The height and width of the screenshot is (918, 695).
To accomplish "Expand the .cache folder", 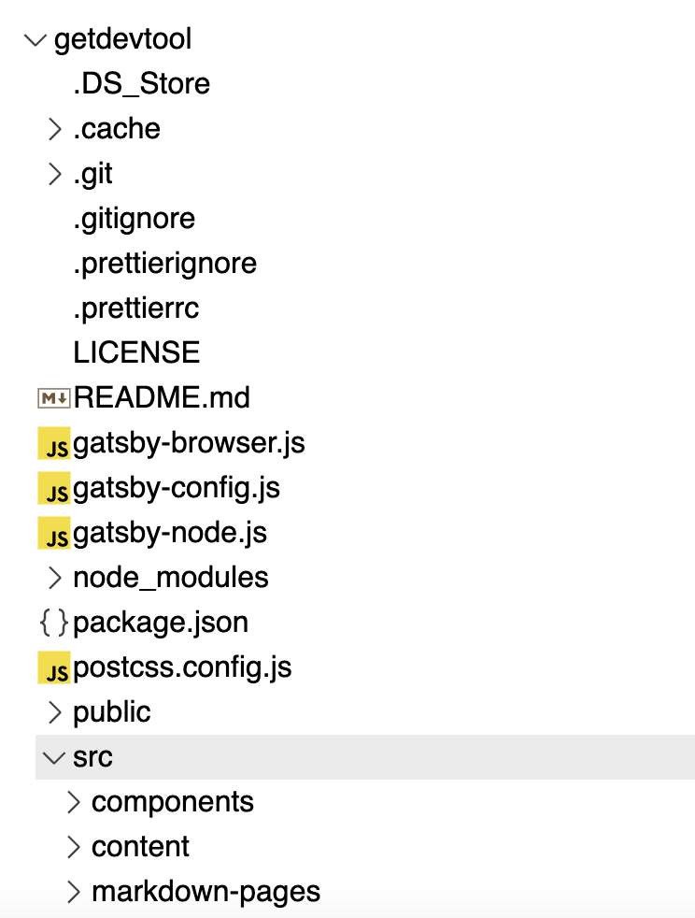I will click(54, 129).
